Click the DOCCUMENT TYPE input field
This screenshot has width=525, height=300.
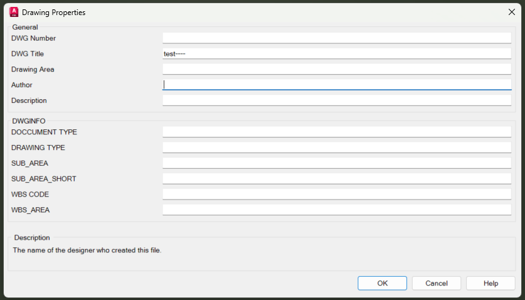[337, 132]
